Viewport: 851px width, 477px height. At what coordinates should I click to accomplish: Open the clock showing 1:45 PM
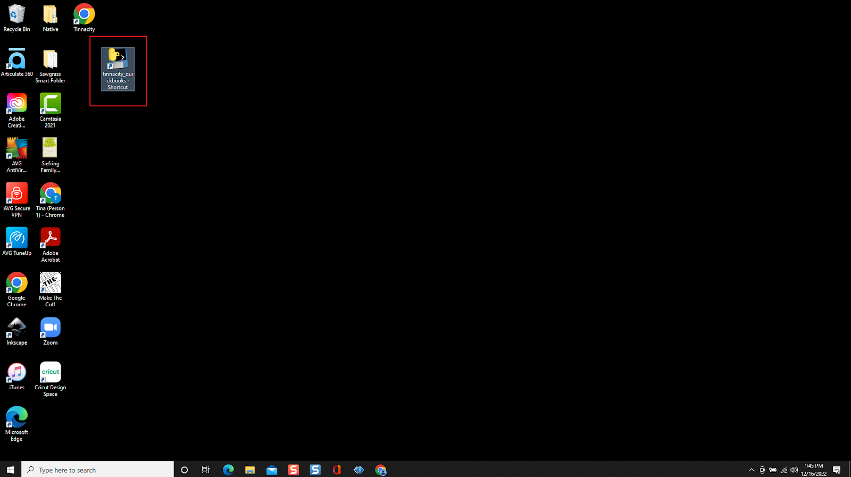coord(814,470)
